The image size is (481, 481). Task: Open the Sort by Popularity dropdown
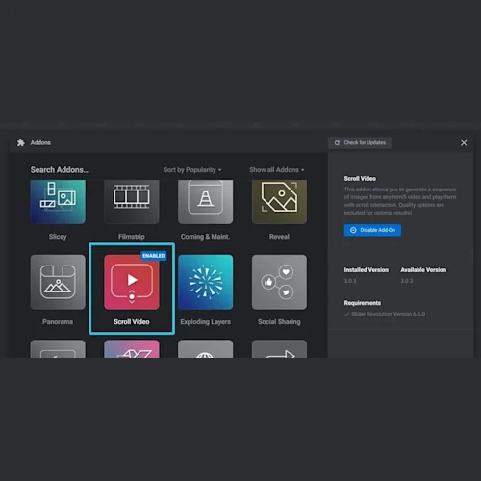(x=192, y=170)
